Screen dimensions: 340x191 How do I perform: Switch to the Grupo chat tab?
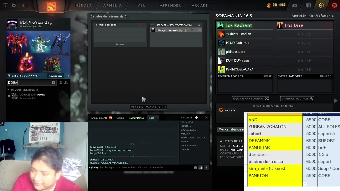click(x=120, y=118)
